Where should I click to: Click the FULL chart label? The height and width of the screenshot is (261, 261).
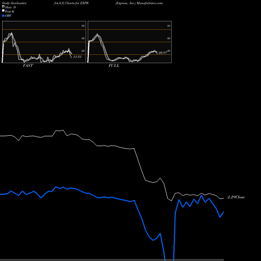pos(114,65)
